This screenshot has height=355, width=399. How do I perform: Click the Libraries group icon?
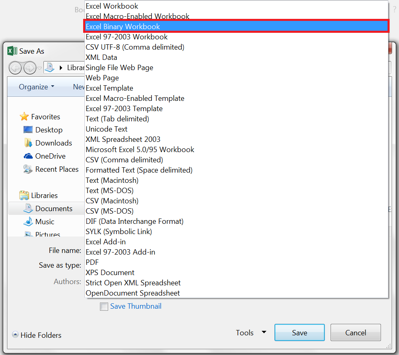click(24, 196)
